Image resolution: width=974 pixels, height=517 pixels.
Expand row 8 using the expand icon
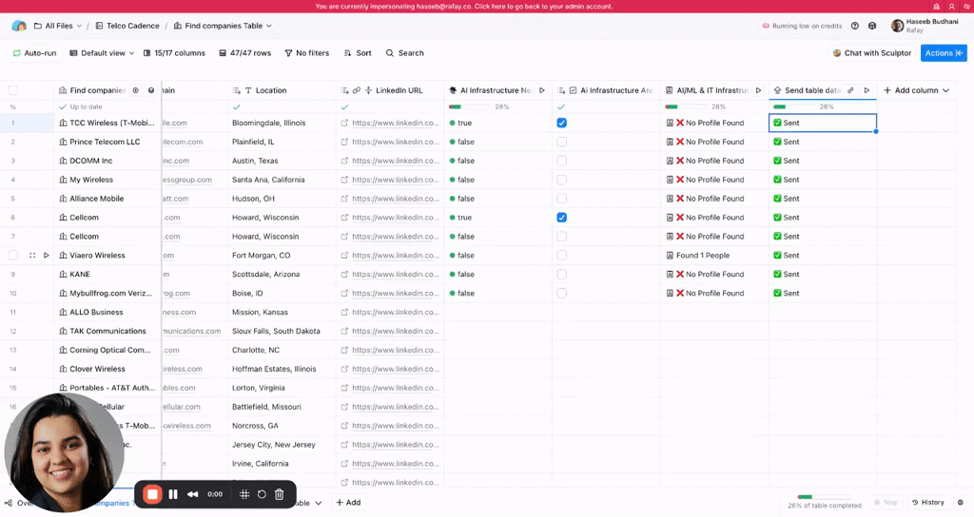point(32,256)
